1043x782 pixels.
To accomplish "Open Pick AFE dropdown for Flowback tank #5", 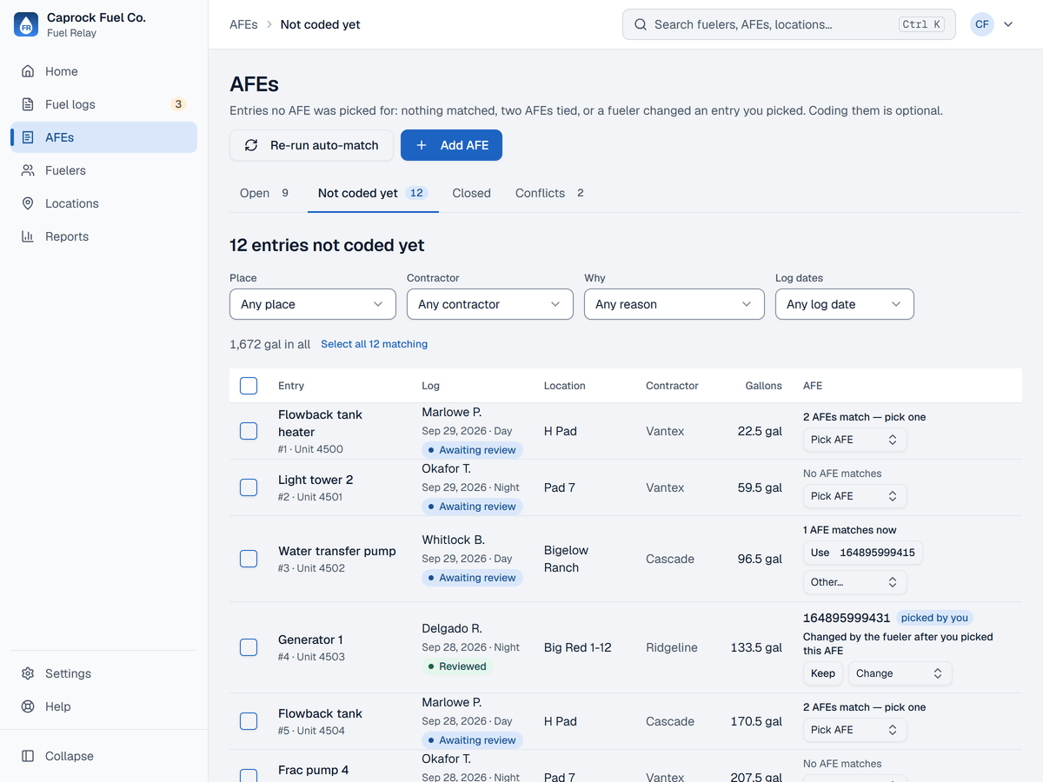I will 854,730.
